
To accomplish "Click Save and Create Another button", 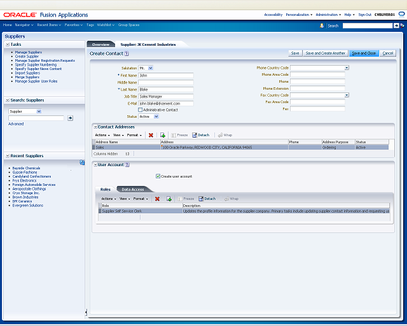I will pos(326,53).
